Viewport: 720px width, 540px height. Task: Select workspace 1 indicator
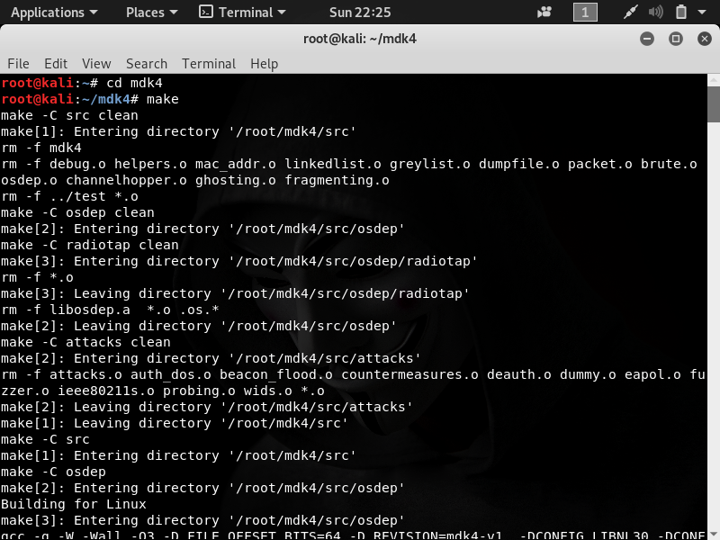point(585,13)
